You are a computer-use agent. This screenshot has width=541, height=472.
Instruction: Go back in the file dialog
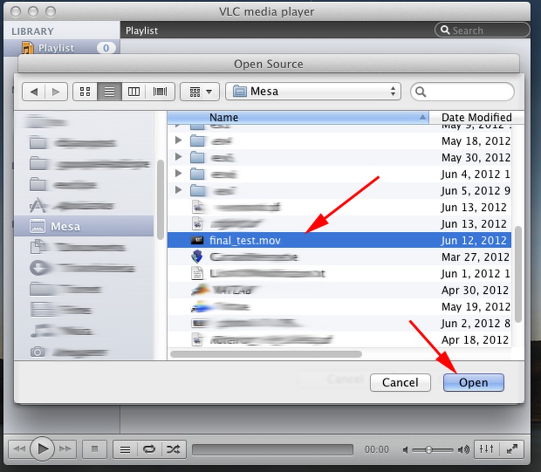(x=34, y=92)
